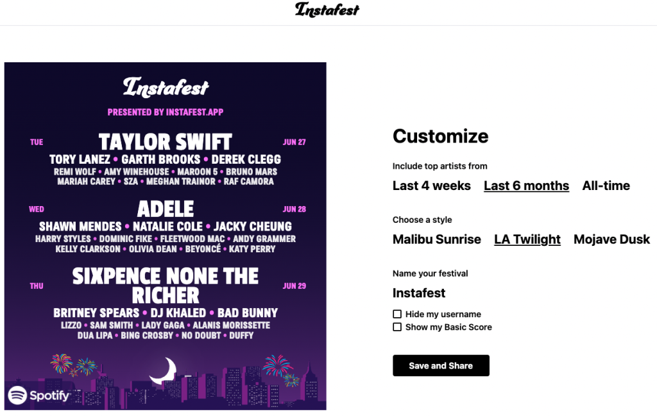This screenshot has width=657, height=416.
Task: Click Sixpence None the Richer headliner
Action: pos(165,286)
